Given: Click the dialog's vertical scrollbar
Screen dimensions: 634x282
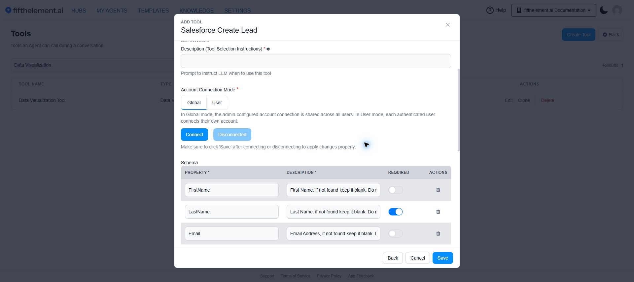Looking at the screenshot, I should [458, 110].
